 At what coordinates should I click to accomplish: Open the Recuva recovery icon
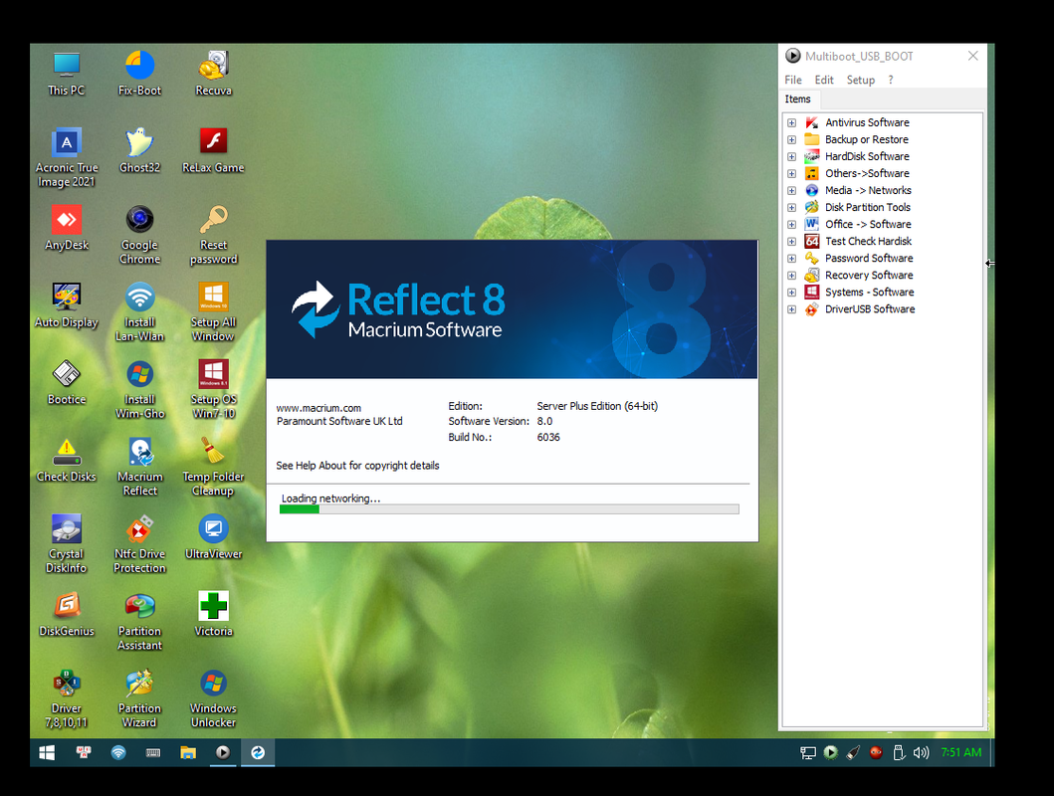(214, 74)
